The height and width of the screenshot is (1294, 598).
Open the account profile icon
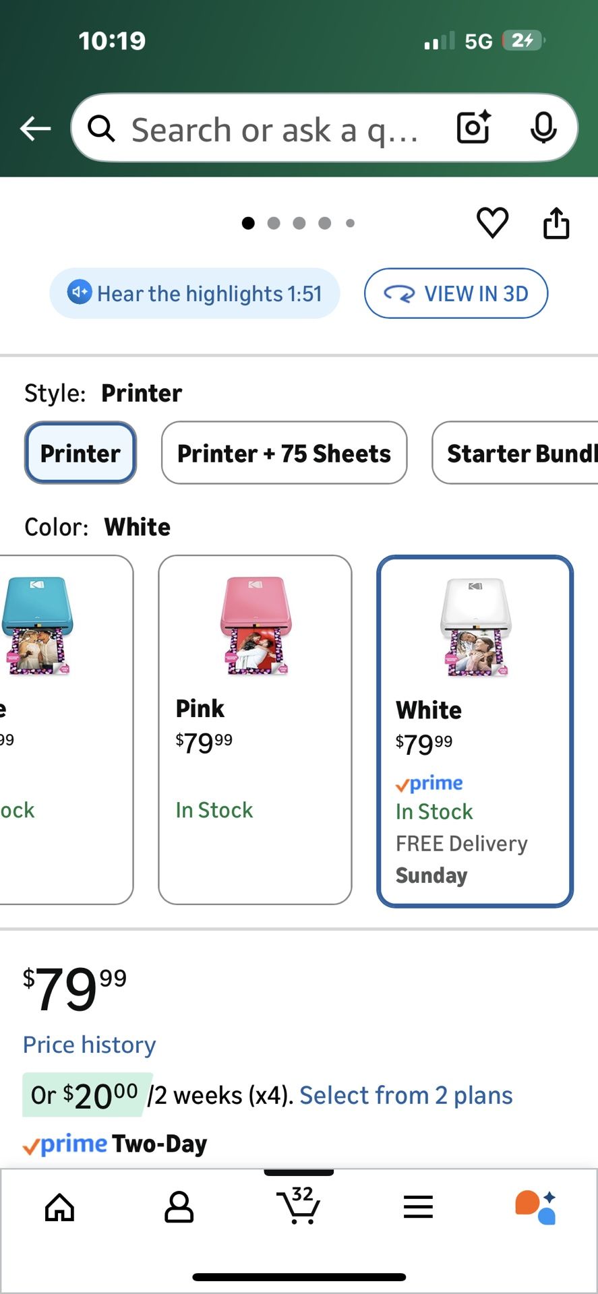coord(179,1206)
